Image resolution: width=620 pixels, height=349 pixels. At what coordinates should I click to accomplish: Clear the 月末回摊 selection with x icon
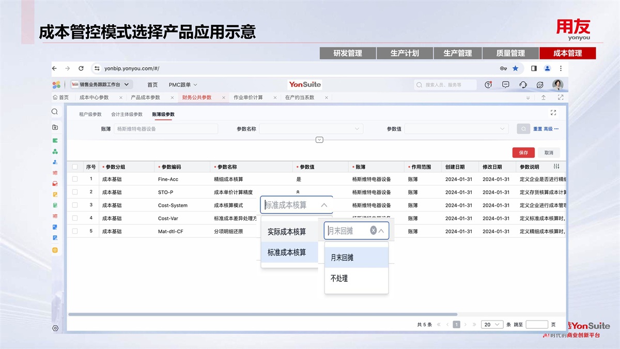click(373, 231)
